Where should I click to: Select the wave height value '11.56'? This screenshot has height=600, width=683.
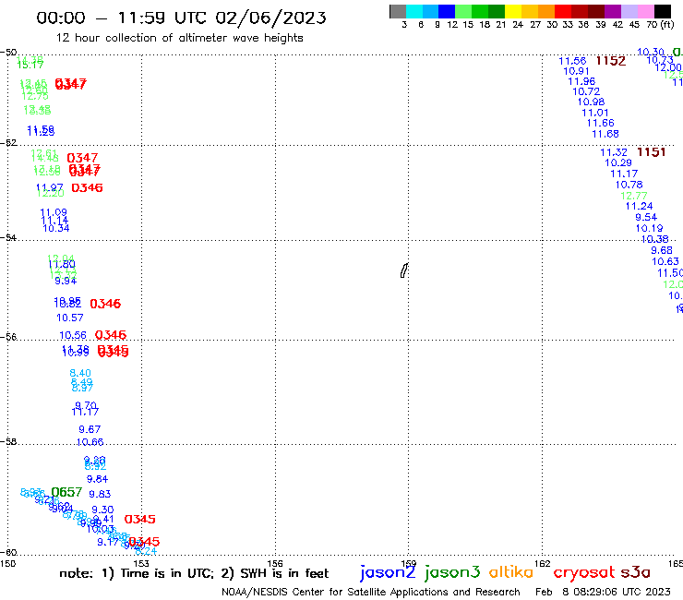click(x=572, y=61)
